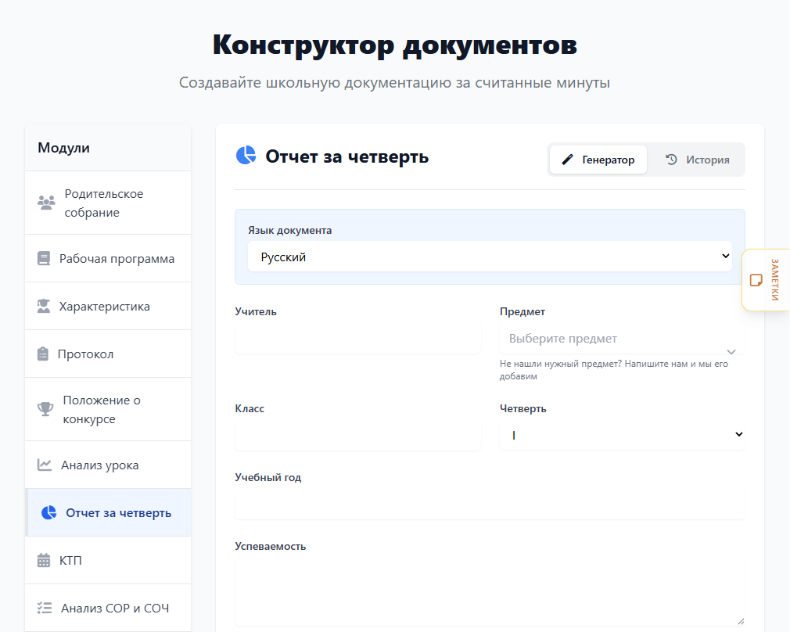Click the graduate icon beside Характеристика

coord(44,307)
